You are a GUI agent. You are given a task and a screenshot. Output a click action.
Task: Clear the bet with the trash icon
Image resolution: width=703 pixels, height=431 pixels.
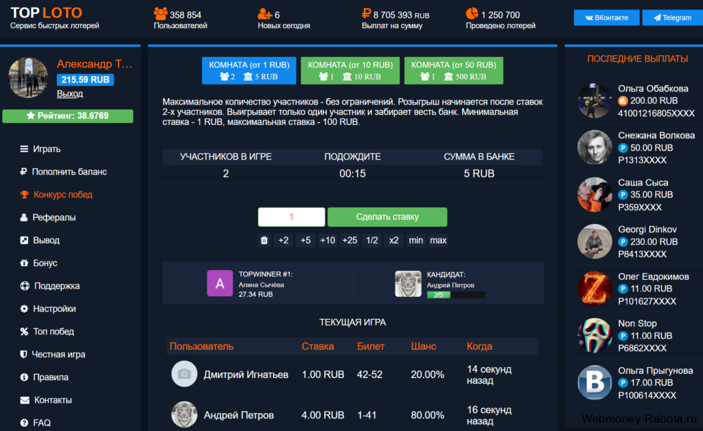[264, 240]
